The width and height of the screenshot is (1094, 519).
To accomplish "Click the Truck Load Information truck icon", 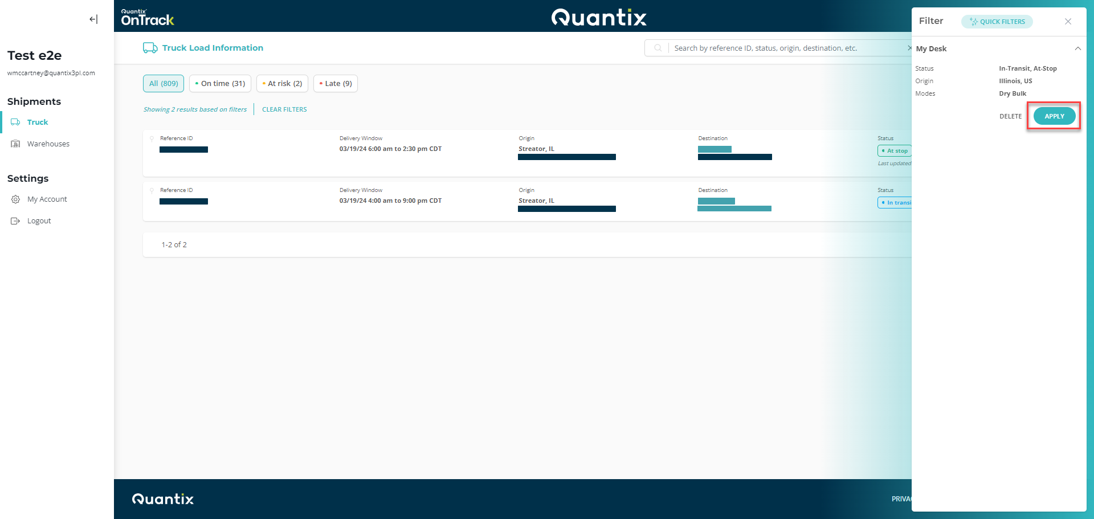I will [150, 48].
